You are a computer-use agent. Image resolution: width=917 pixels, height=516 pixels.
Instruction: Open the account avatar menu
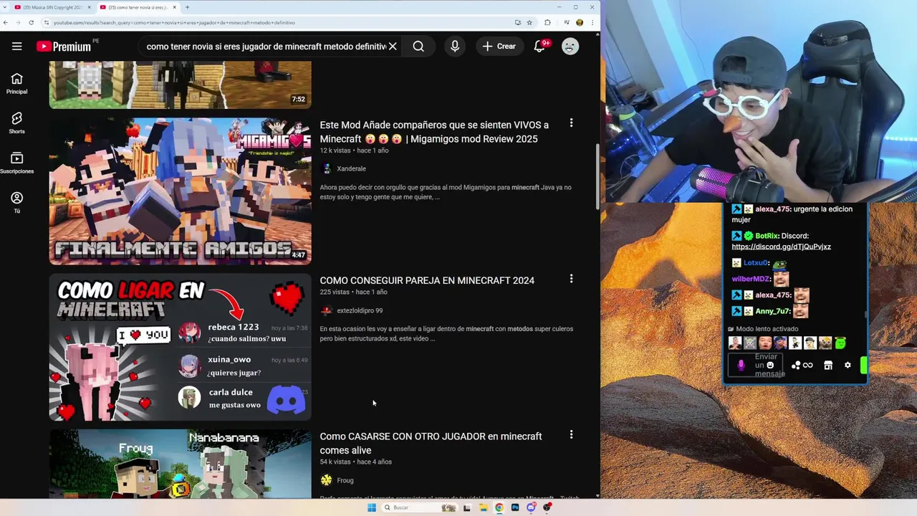(570, 47)
